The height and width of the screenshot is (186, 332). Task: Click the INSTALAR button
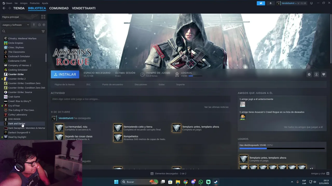[x=65, y=74]
